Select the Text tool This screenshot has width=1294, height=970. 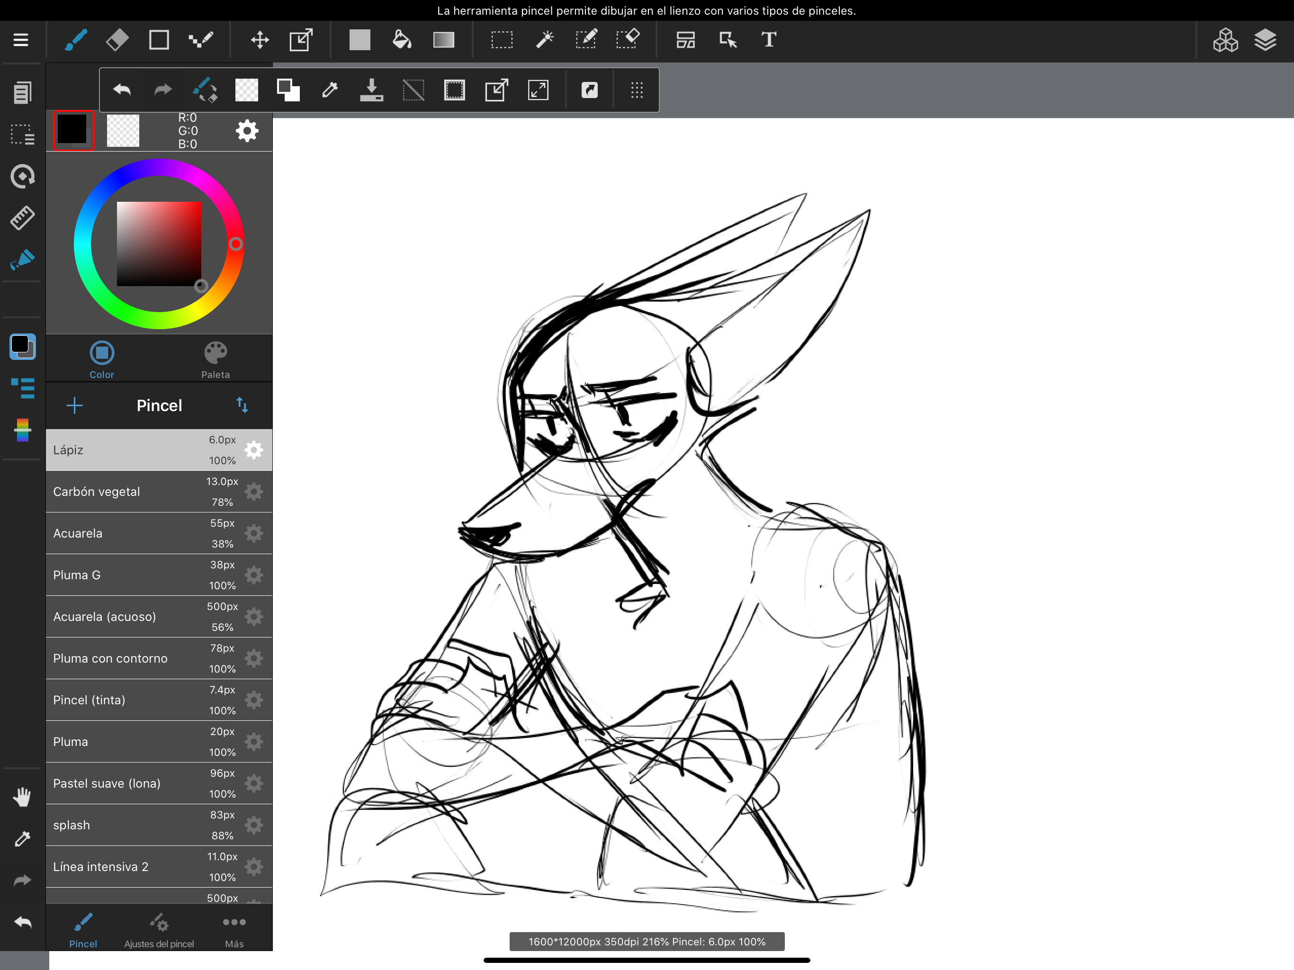coord(769,40)
